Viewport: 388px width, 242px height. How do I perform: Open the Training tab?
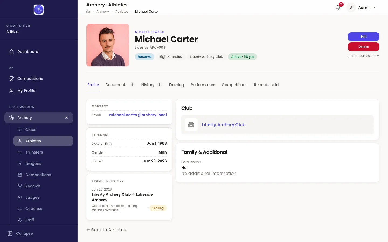(176, 85)
